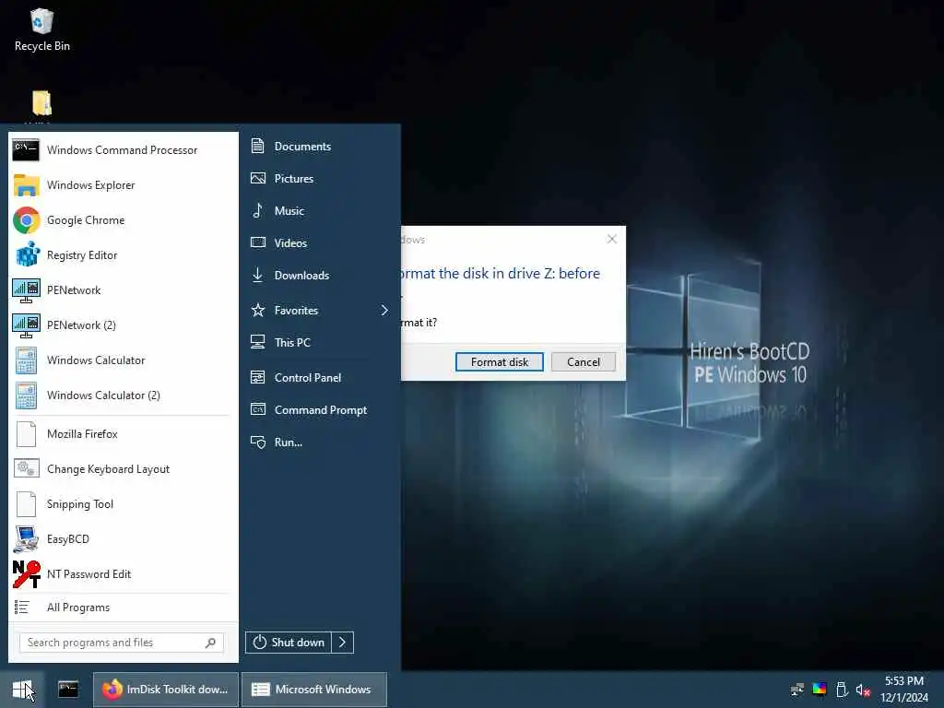Open Command Prompt in right pane
This screenshot has height=708, width=944.
(x=320, y=410)
